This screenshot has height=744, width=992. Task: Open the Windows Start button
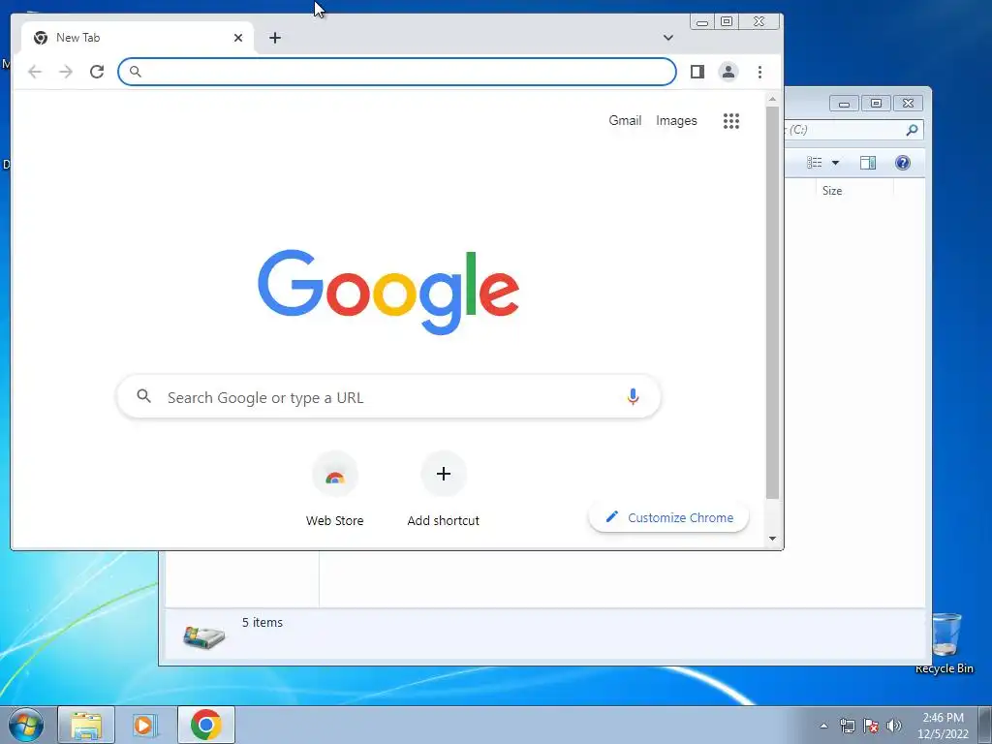pos(26,725)
